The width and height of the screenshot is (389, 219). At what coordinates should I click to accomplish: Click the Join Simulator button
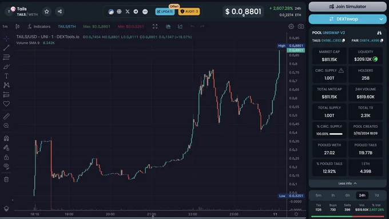tap(347, 7)
